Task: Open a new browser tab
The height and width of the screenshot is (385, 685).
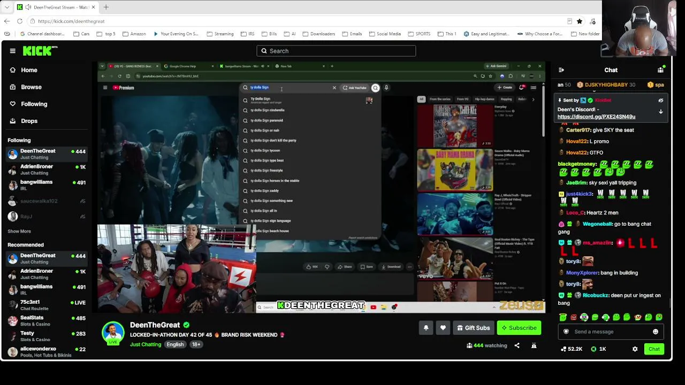Action: point(106,7)
